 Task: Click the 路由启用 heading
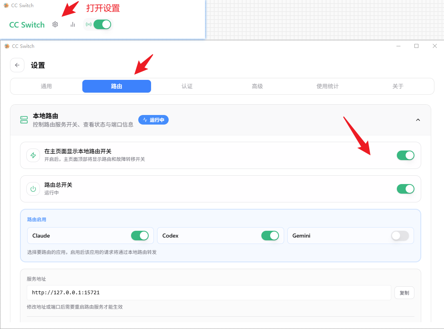click(36, 220)
